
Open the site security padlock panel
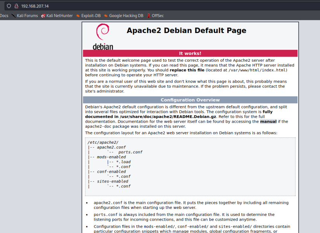click(x=17, y=6)
